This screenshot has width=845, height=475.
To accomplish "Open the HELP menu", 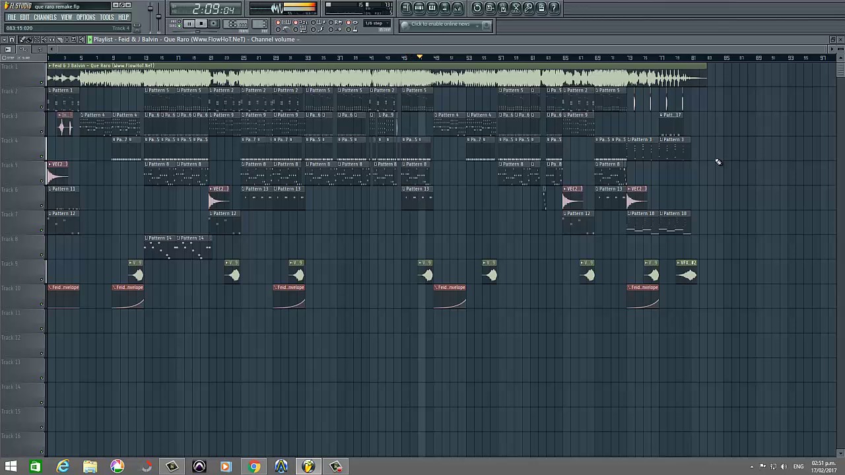I will [x=123, y=17].
